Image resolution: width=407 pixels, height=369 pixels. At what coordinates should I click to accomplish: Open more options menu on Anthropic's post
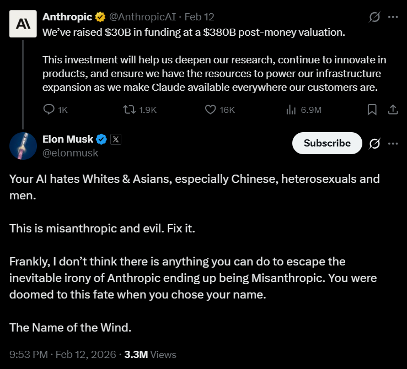pyautogui.click(x=393, y=17)
